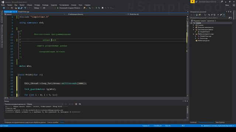Select Source.cpp in Solution Explorer
The width and height of the screenshot is (236, 132).
204,38
